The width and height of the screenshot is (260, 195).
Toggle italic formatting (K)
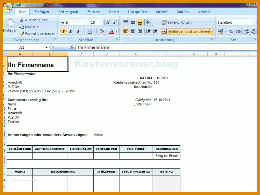(x=71, y=31)
